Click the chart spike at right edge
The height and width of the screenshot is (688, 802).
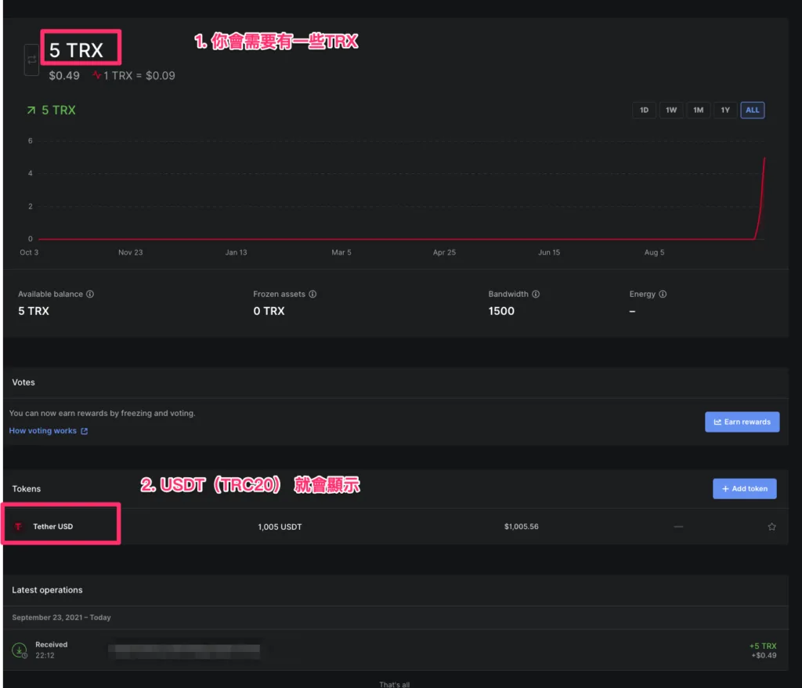762,188
